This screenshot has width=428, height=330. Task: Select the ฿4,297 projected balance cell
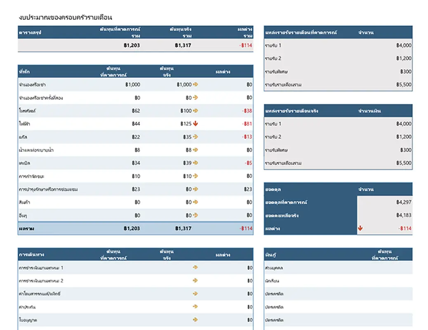coord(403,203)
